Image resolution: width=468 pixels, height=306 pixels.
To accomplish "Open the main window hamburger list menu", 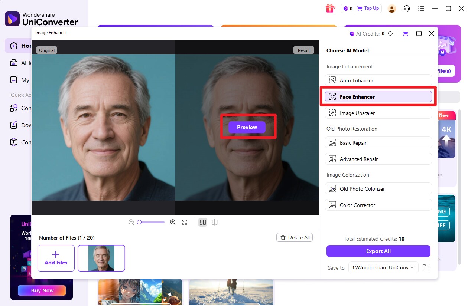I will 421,9.
